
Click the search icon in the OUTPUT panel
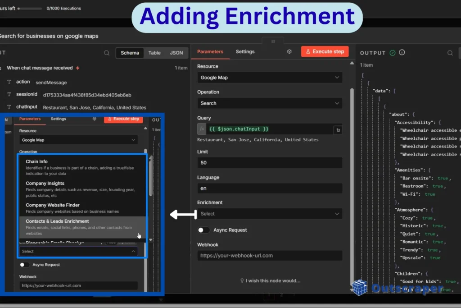(x=450, y=53)
